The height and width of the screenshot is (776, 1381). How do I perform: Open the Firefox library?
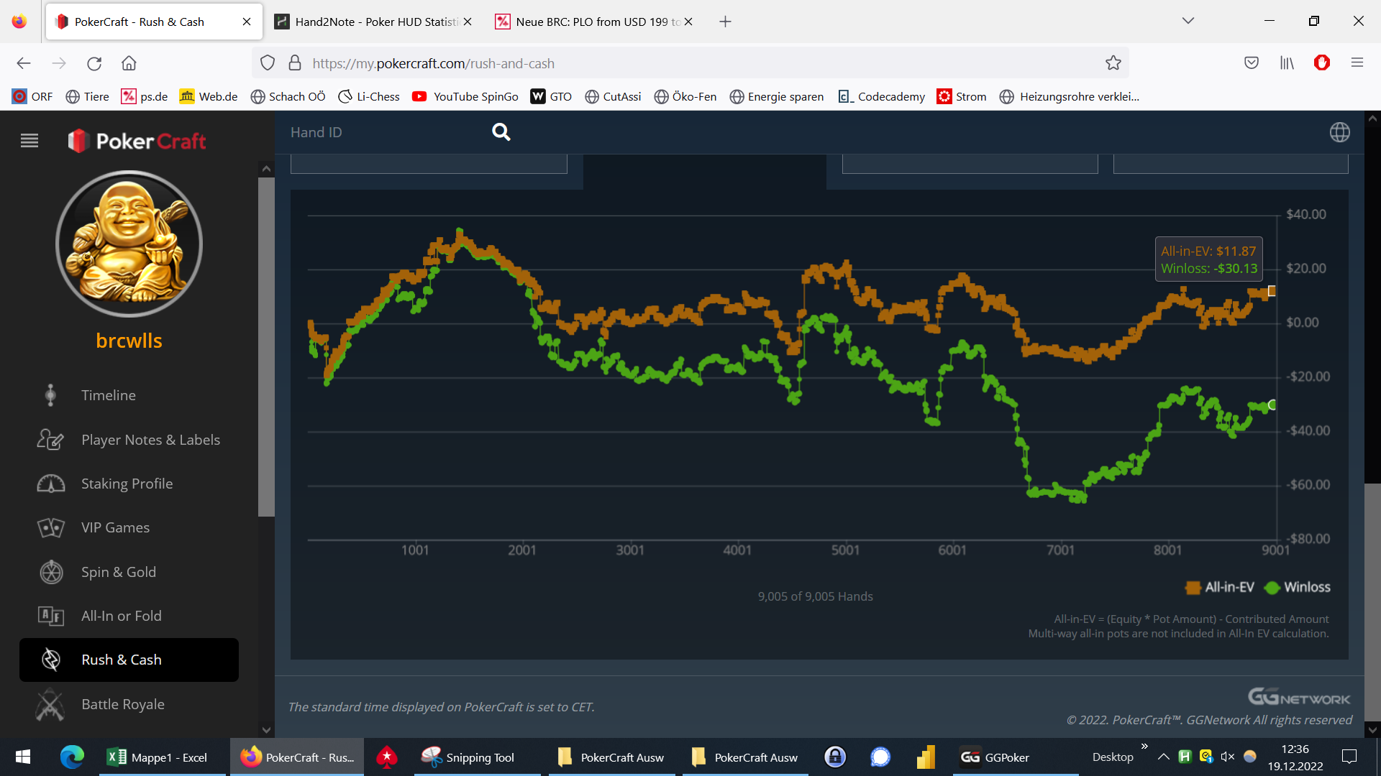1287,63
